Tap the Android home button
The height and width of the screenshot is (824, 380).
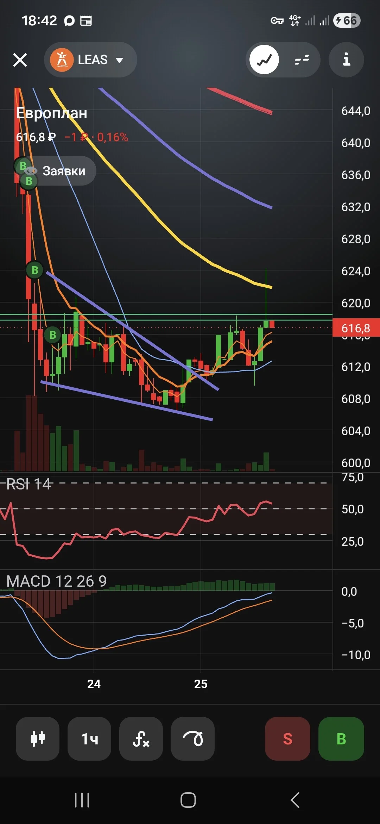tap(188, 800)
